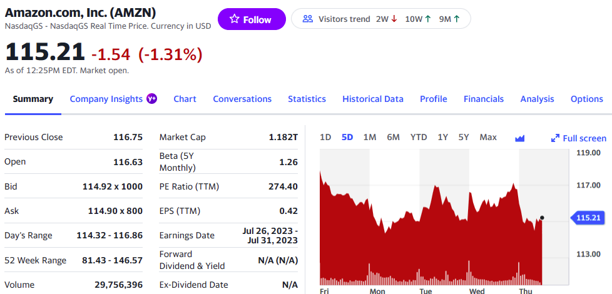Viewport: 612px width, 294px height.
Task: Go to the Chart tab
Action: pyautogui.click(x=185, y=99)
